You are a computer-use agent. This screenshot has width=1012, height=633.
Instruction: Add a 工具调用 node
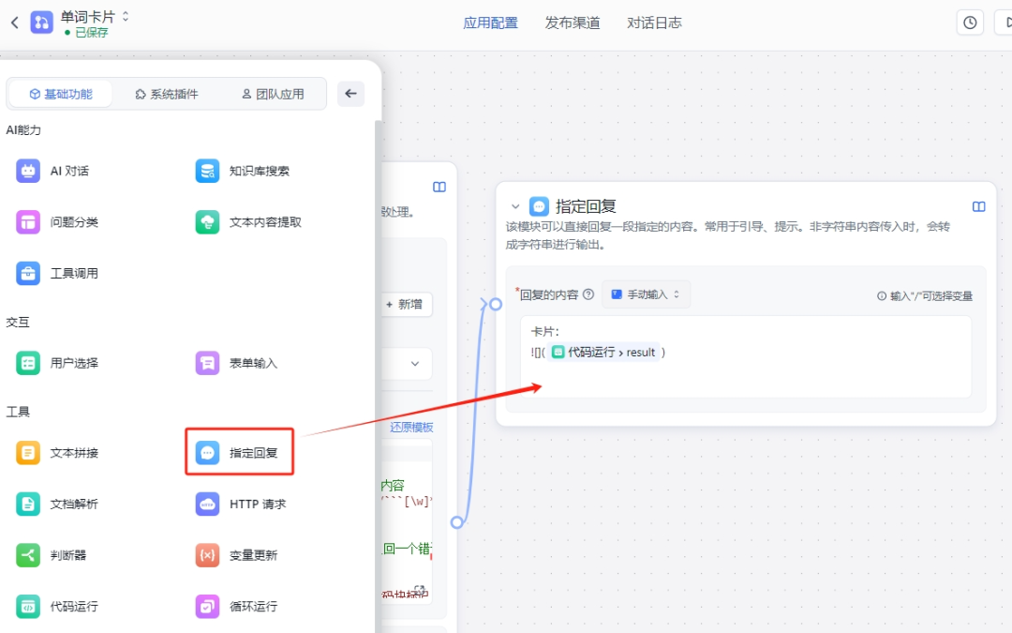57,273
